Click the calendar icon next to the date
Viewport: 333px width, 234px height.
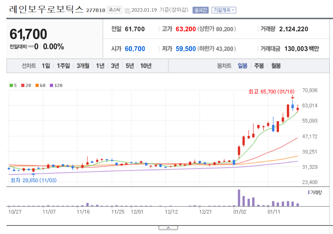coord(128,11)
